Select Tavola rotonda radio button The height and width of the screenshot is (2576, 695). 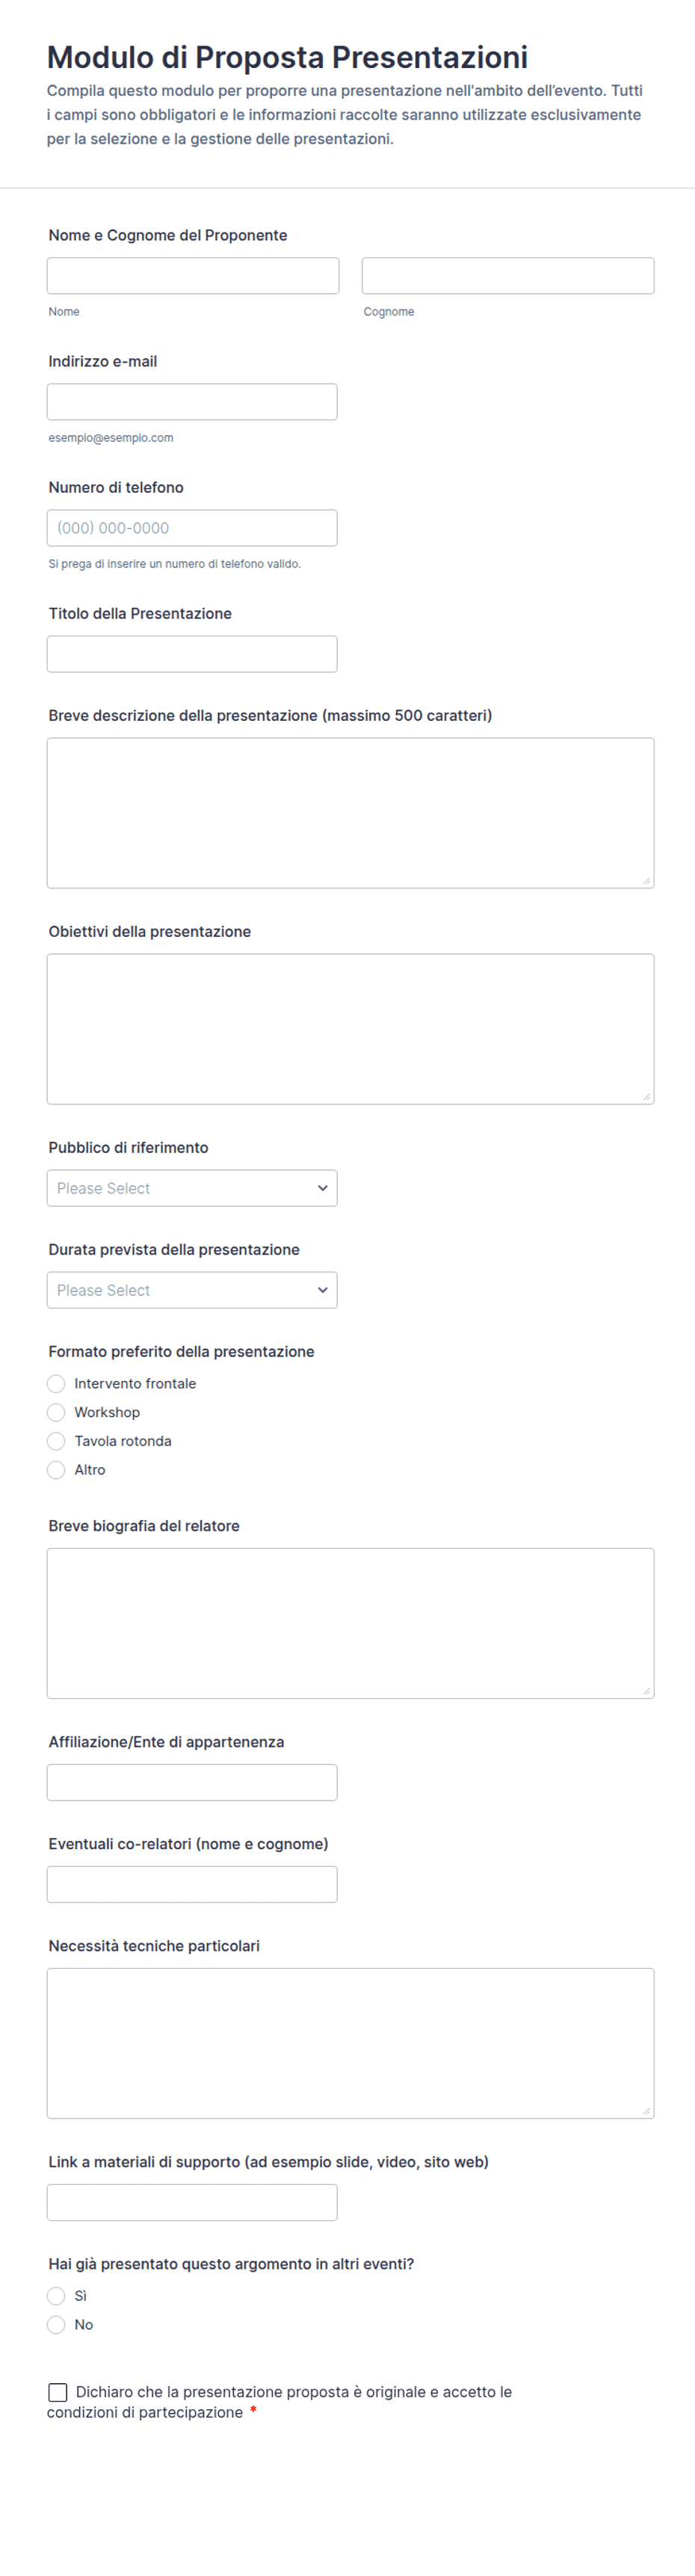click(x=56, y=1441)
